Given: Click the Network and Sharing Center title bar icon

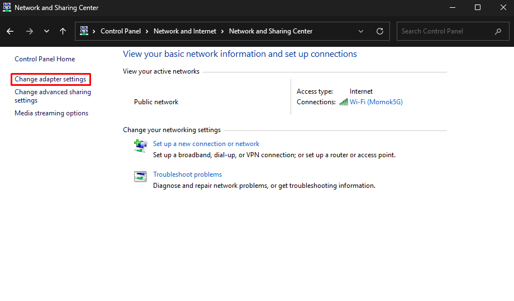Looking at the screenshot, I should [x=7, y=7].
